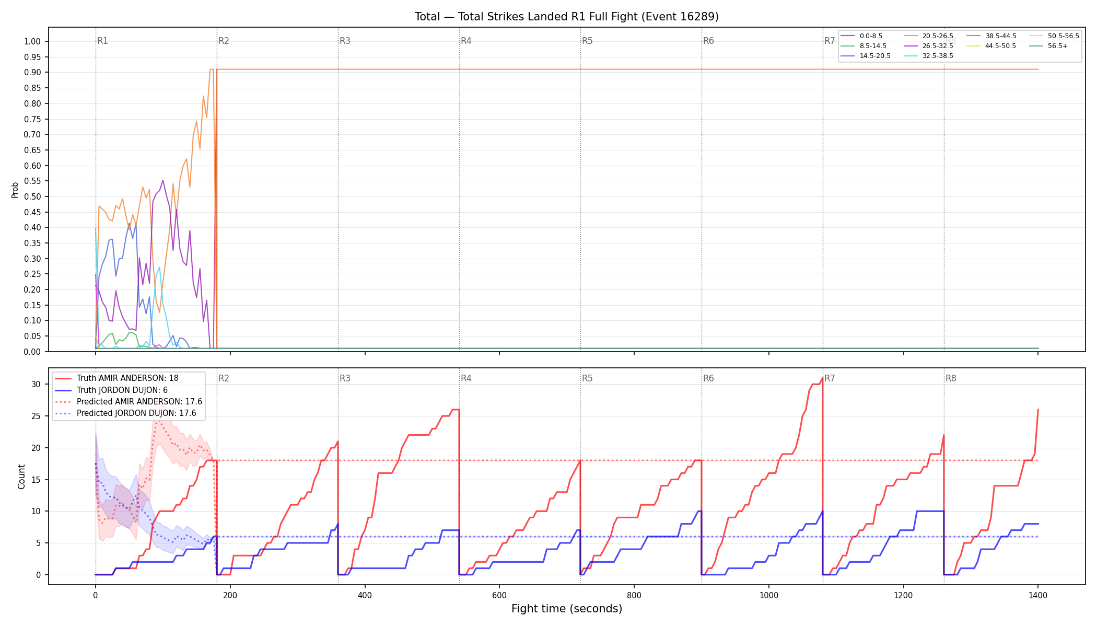Click the R4 round marker in probability plot
This screenshot has height=627, width=1097.
coord(466,41)
